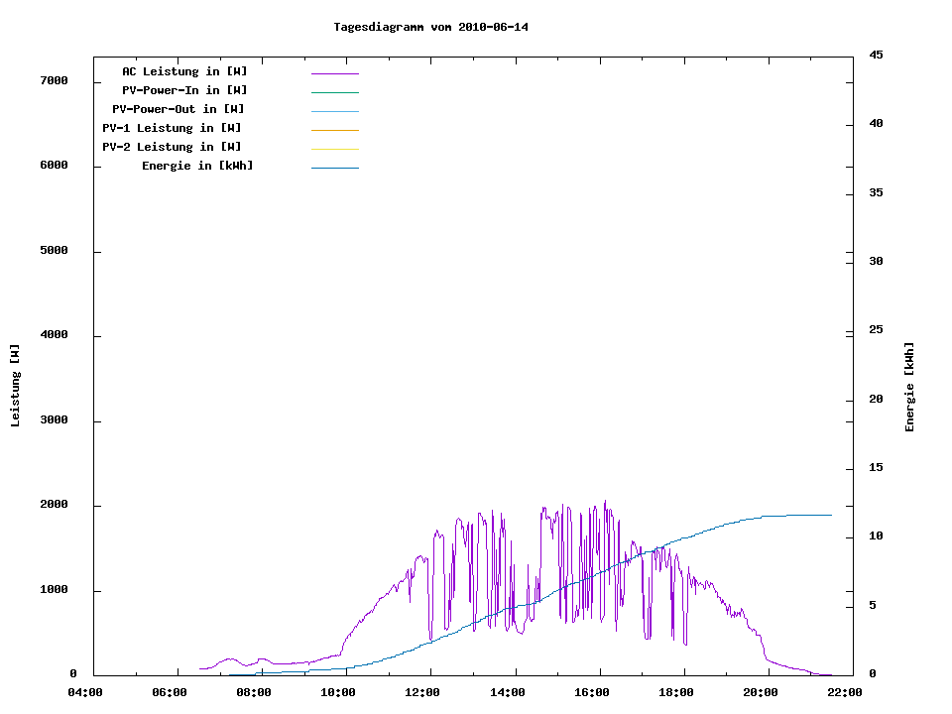The height and width of the screenshot is (714, 952).
Task: Click the 45 value on the right energy axis
Action: coord(877,55)
